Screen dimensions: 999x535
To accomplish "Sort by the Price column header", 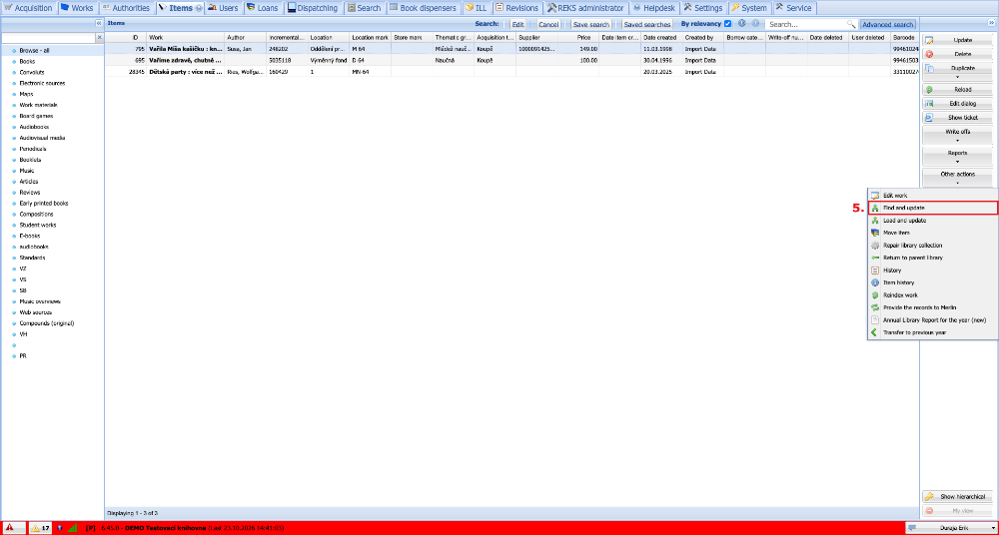I will point(579,38).
